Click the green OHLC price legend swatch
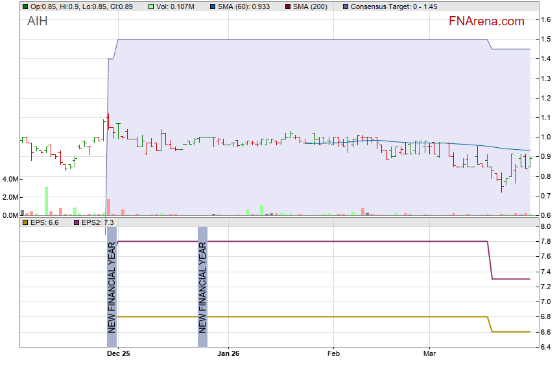The height and width of the screenshot is (367, 557). click(x=25, y=6)
